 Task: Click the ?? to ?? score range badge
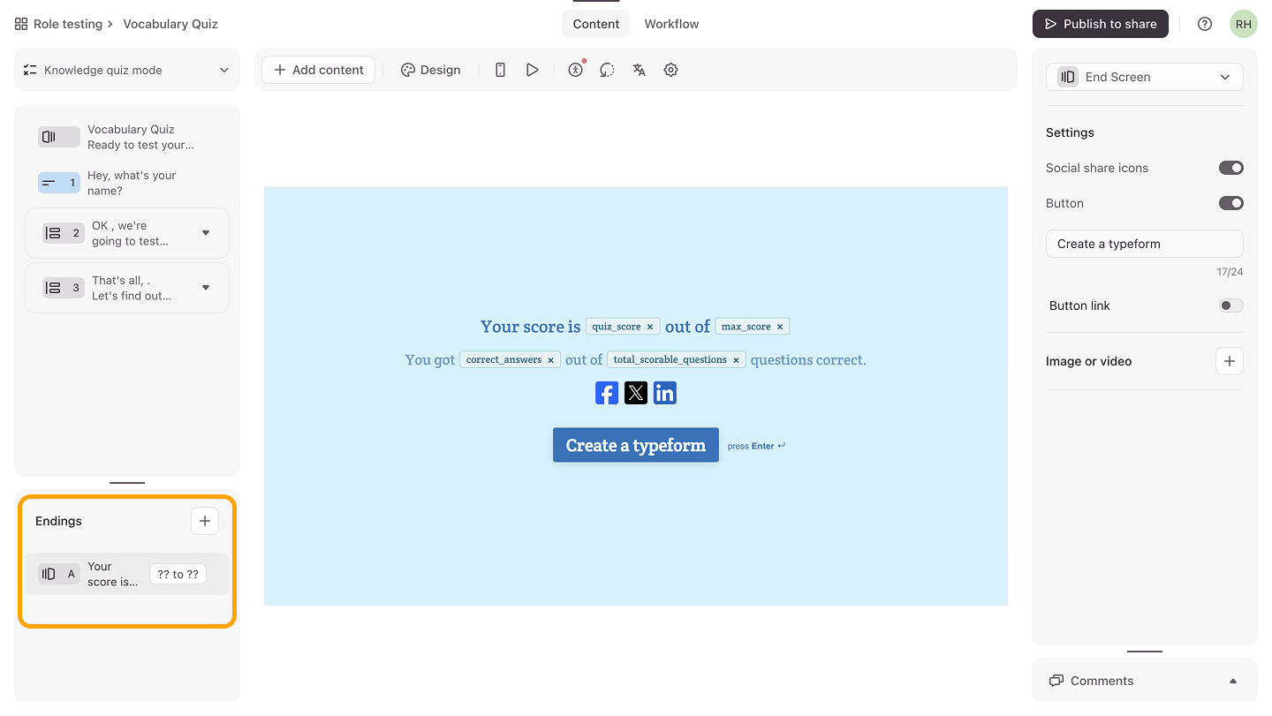(x=178, y=574)
